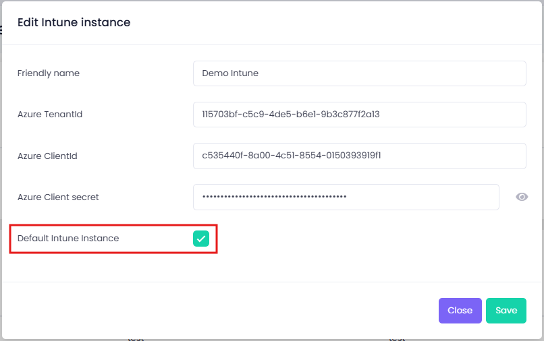Click the Demo Intune text value

pyautogui.click(x=230, y=73)
